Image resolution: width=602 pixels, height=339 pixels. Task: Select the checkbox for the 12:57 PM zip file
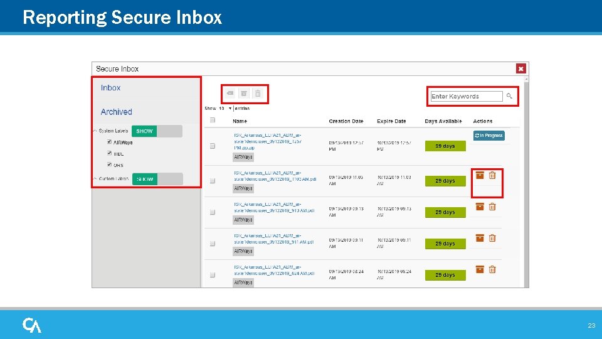(213, 146)
